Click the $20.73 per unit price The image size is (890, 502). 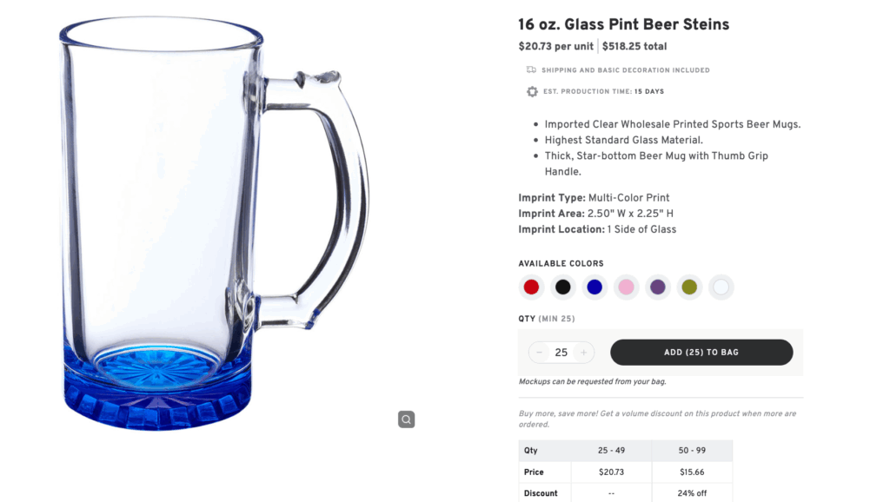[556, 46]
